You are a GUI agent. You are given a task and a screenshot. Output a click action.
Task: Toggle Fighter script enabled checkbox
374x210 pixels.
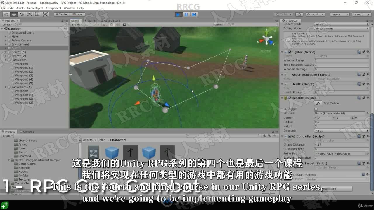[x=290, y=52]
